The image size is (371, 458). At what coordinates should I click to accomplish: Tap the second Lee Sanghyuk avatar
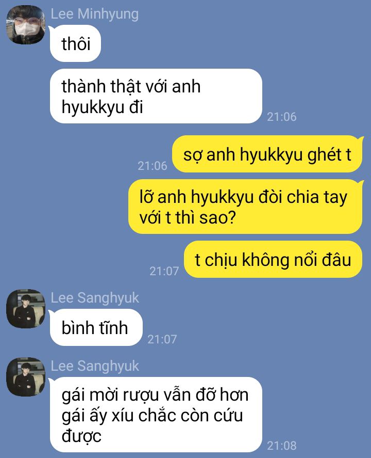point(26,377)
